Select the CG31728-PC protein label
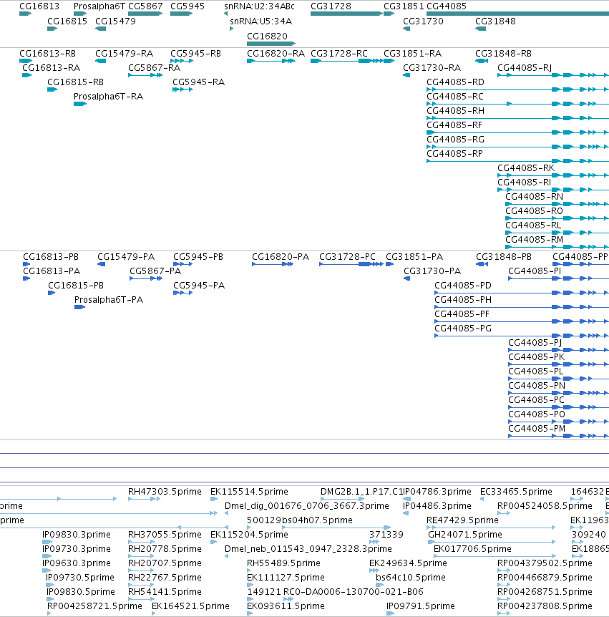The height and width of the screenshot is (617, 609). pos(347,257)
